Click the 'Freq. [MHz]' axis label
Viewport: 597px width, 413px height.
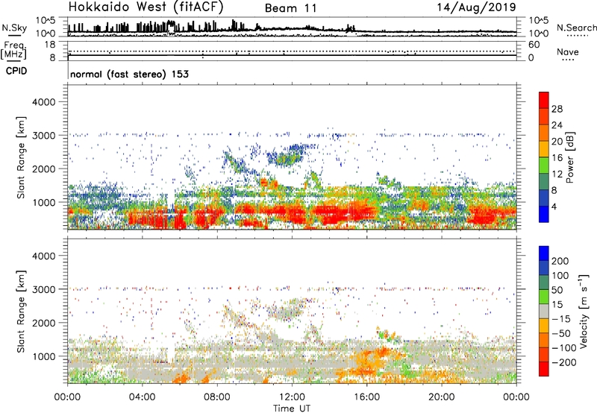pos(13,51)
